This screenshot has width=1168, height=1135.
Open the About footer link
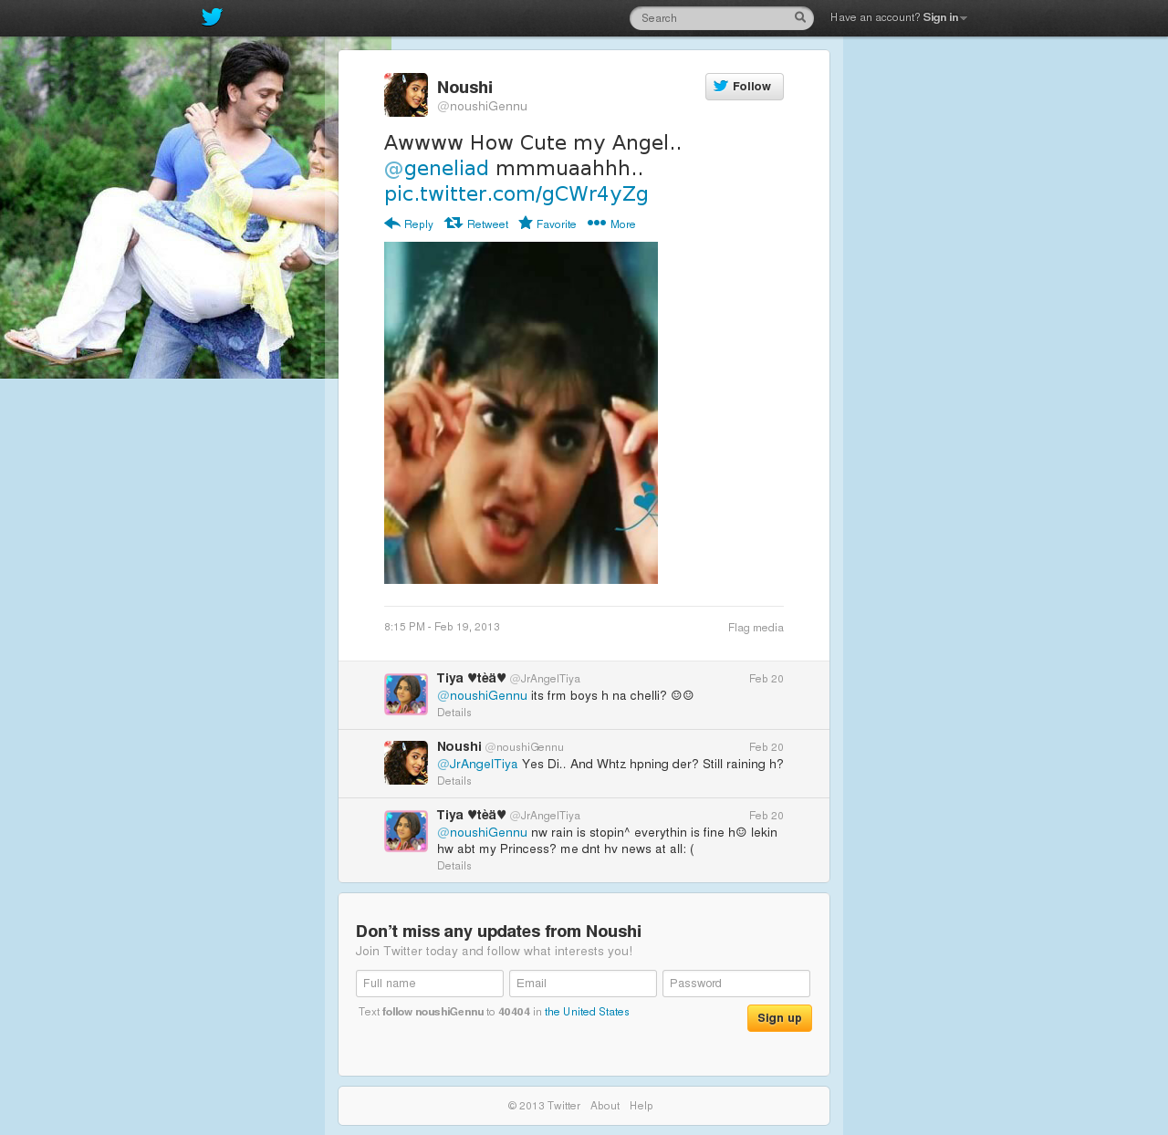coord(605,1106)
